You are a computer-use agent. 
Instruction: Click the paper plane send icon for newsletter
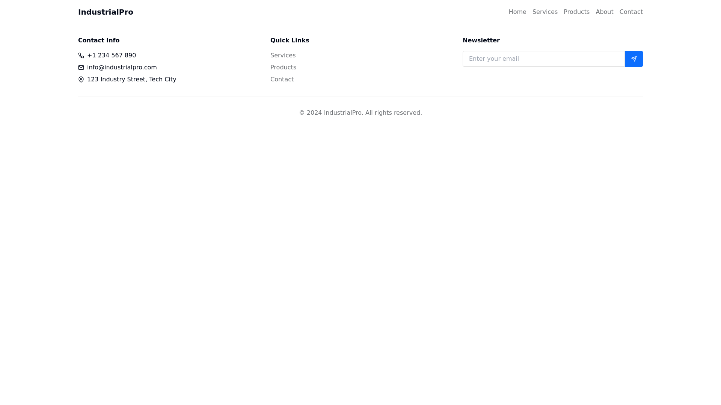click(634, 59)
